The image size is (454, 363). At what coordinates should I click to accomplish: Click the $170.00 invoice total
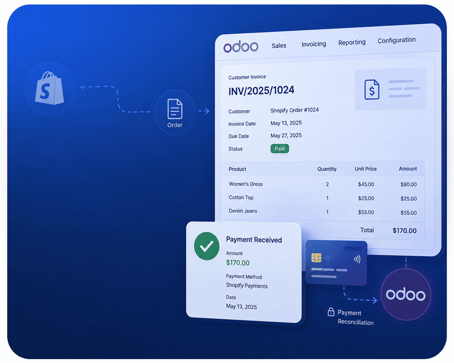[x=404, y=231]
